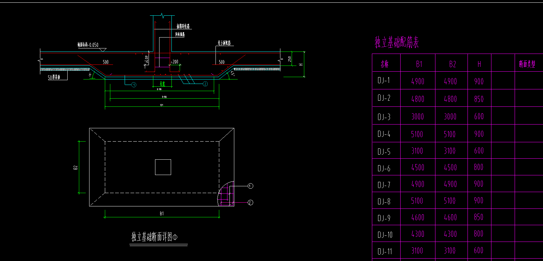The image size is (543, 261).
Task: Click the DJ-9 row label
Action: click(x=384, y=218)
